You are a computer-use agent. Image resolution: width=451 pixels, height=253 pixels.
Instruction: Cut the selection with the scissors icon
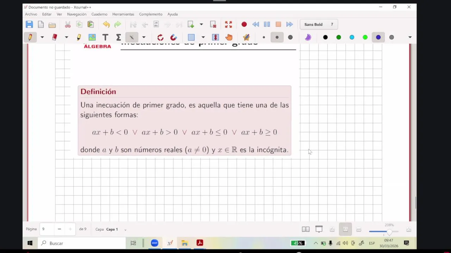click(68, 24)
